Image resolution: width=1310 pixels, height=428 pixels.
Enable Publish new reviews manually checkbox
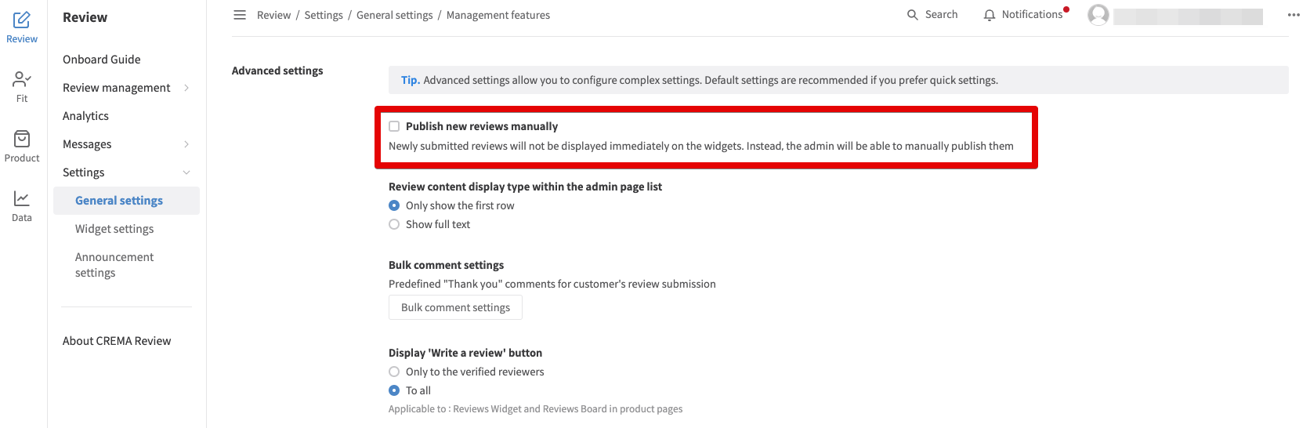click(x=394, y=126)
